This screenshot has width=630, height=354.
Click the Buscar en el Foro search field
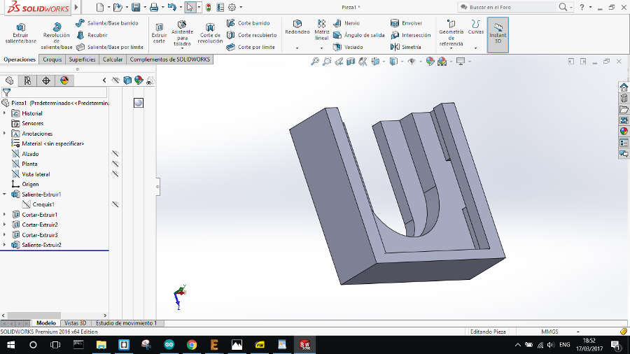(508, 7)
